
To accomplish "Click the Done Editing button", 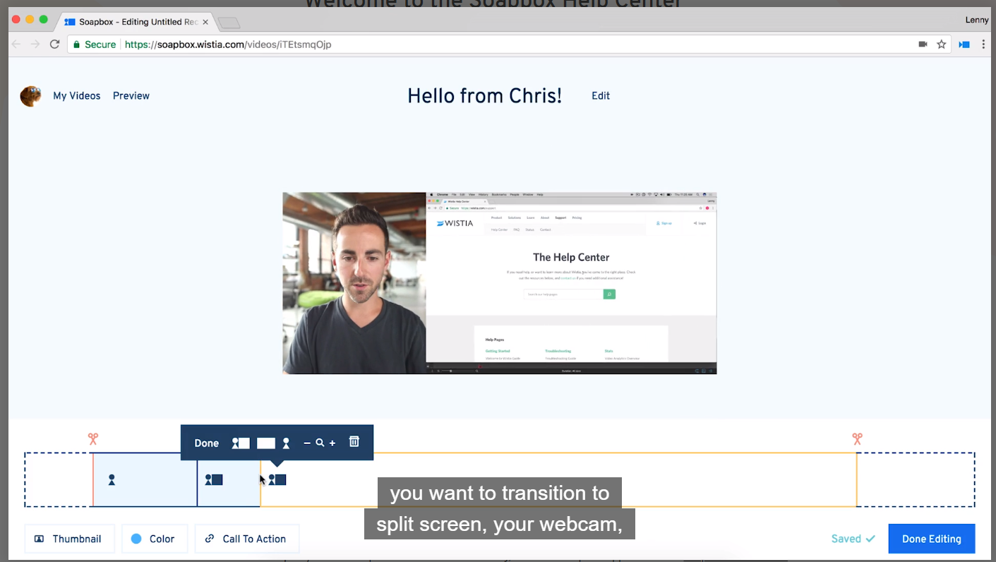I will click(931, 539).
